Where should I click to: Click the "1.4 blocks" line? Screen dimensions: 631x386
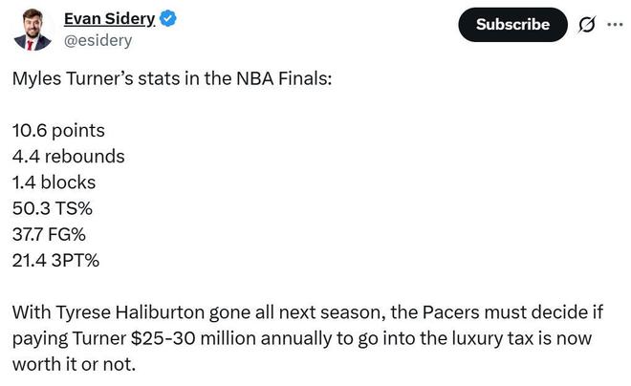coord(54,182)
